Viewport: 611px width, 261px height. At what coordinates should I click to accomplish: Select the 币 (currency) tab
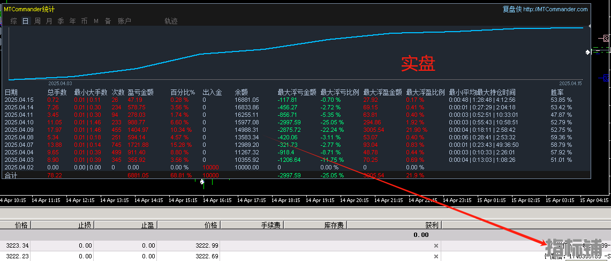(x=84, y=21)
